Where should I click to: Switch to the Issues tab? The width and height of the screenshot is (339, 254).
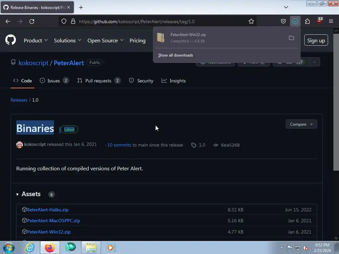tap(54, 81)
